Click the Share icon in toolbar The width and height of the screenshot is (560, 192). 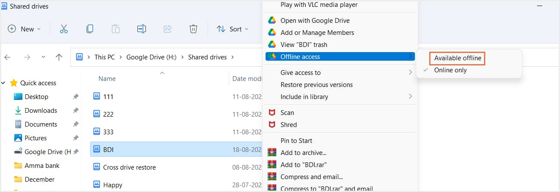pyautogui.click(x=168, y=29)
